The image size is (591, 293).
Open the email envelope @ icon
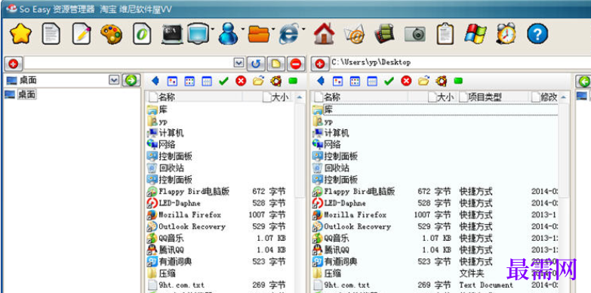click(x=354, y=34)
